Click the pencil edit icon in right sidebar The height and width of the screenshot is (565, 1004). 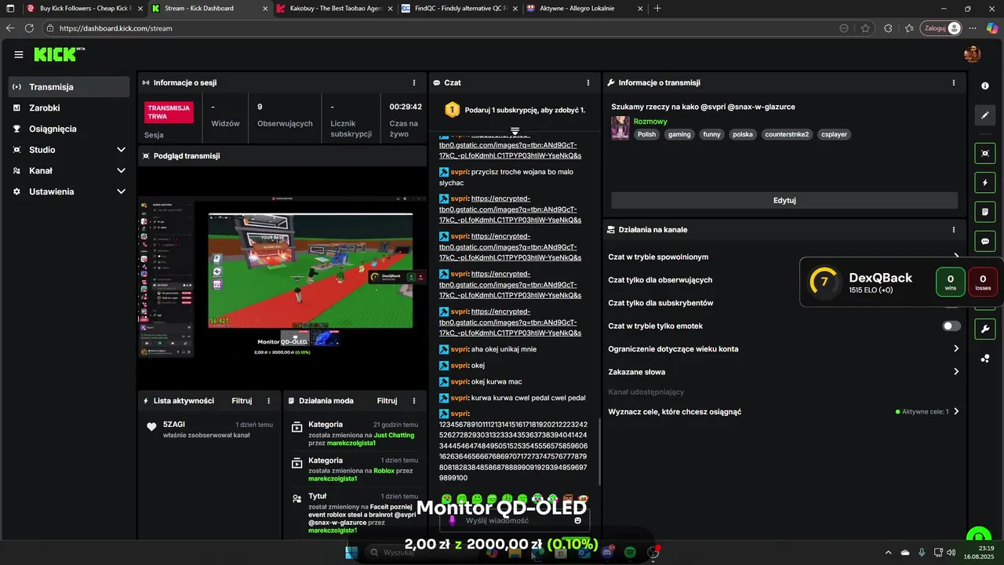(985, 115)
